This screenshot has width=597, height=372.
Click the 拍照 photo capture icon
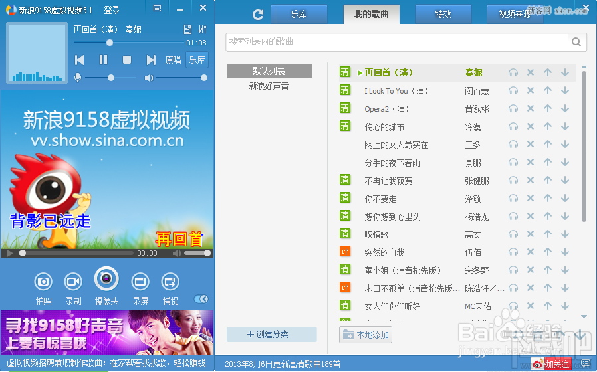pyautogui.click(x=43, y=282)
